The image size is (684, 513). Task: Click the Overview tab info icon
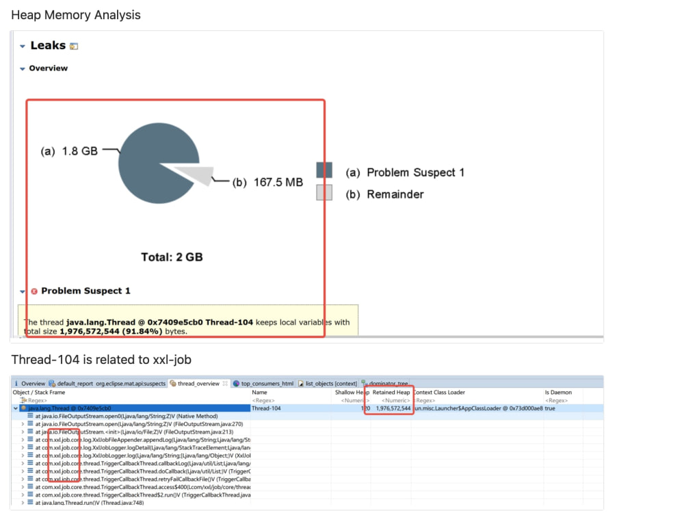coord(16,384)
